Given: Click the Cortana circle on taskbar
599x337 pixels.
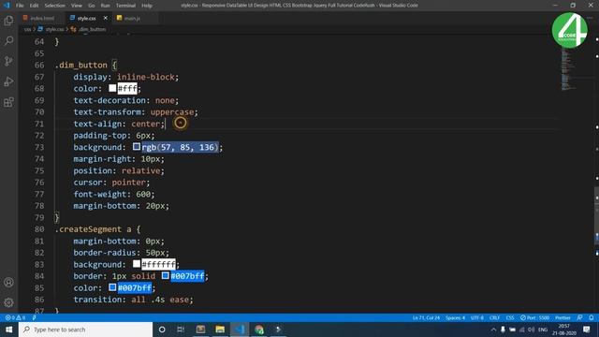Looking at the screenshot, I should pyautogui.click(x=162, y=330).
